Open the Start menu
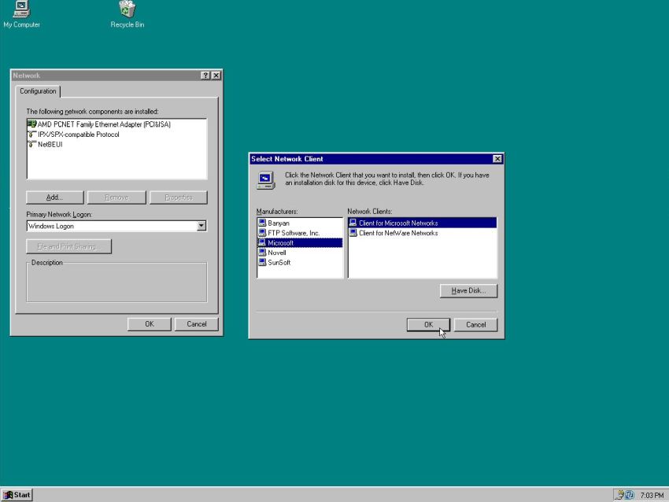Viewport: 669px width, 502px height. point(17,495)
